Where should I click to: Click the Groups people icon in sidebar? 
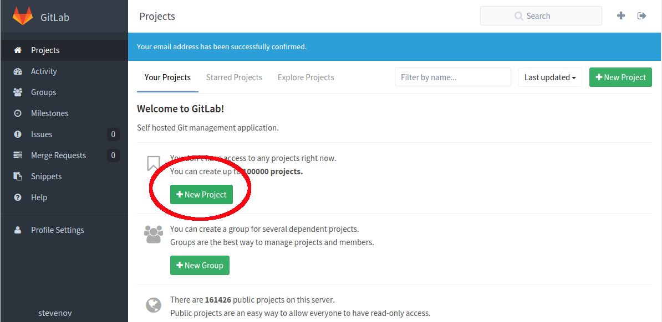click(18, 92)
